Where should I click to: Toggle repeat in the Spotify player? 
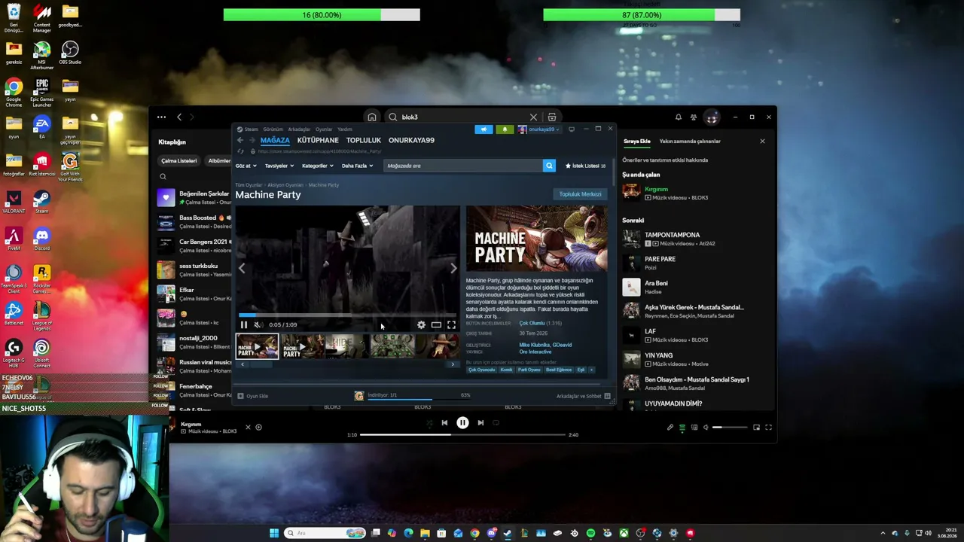(x=496, y=423)
